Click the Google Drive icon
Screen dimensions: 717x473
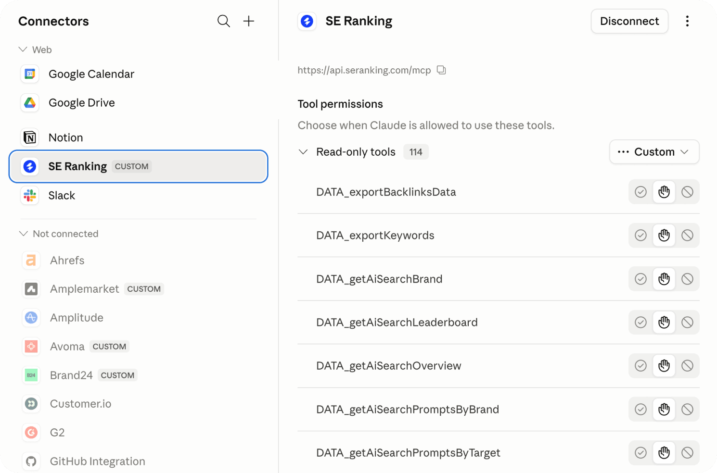pyautogui.click(x=30, y=103)
